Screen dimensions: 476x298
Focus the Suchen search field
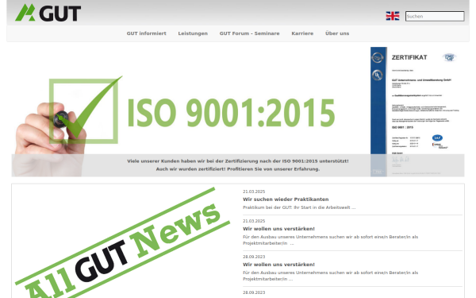pos(435,16)
